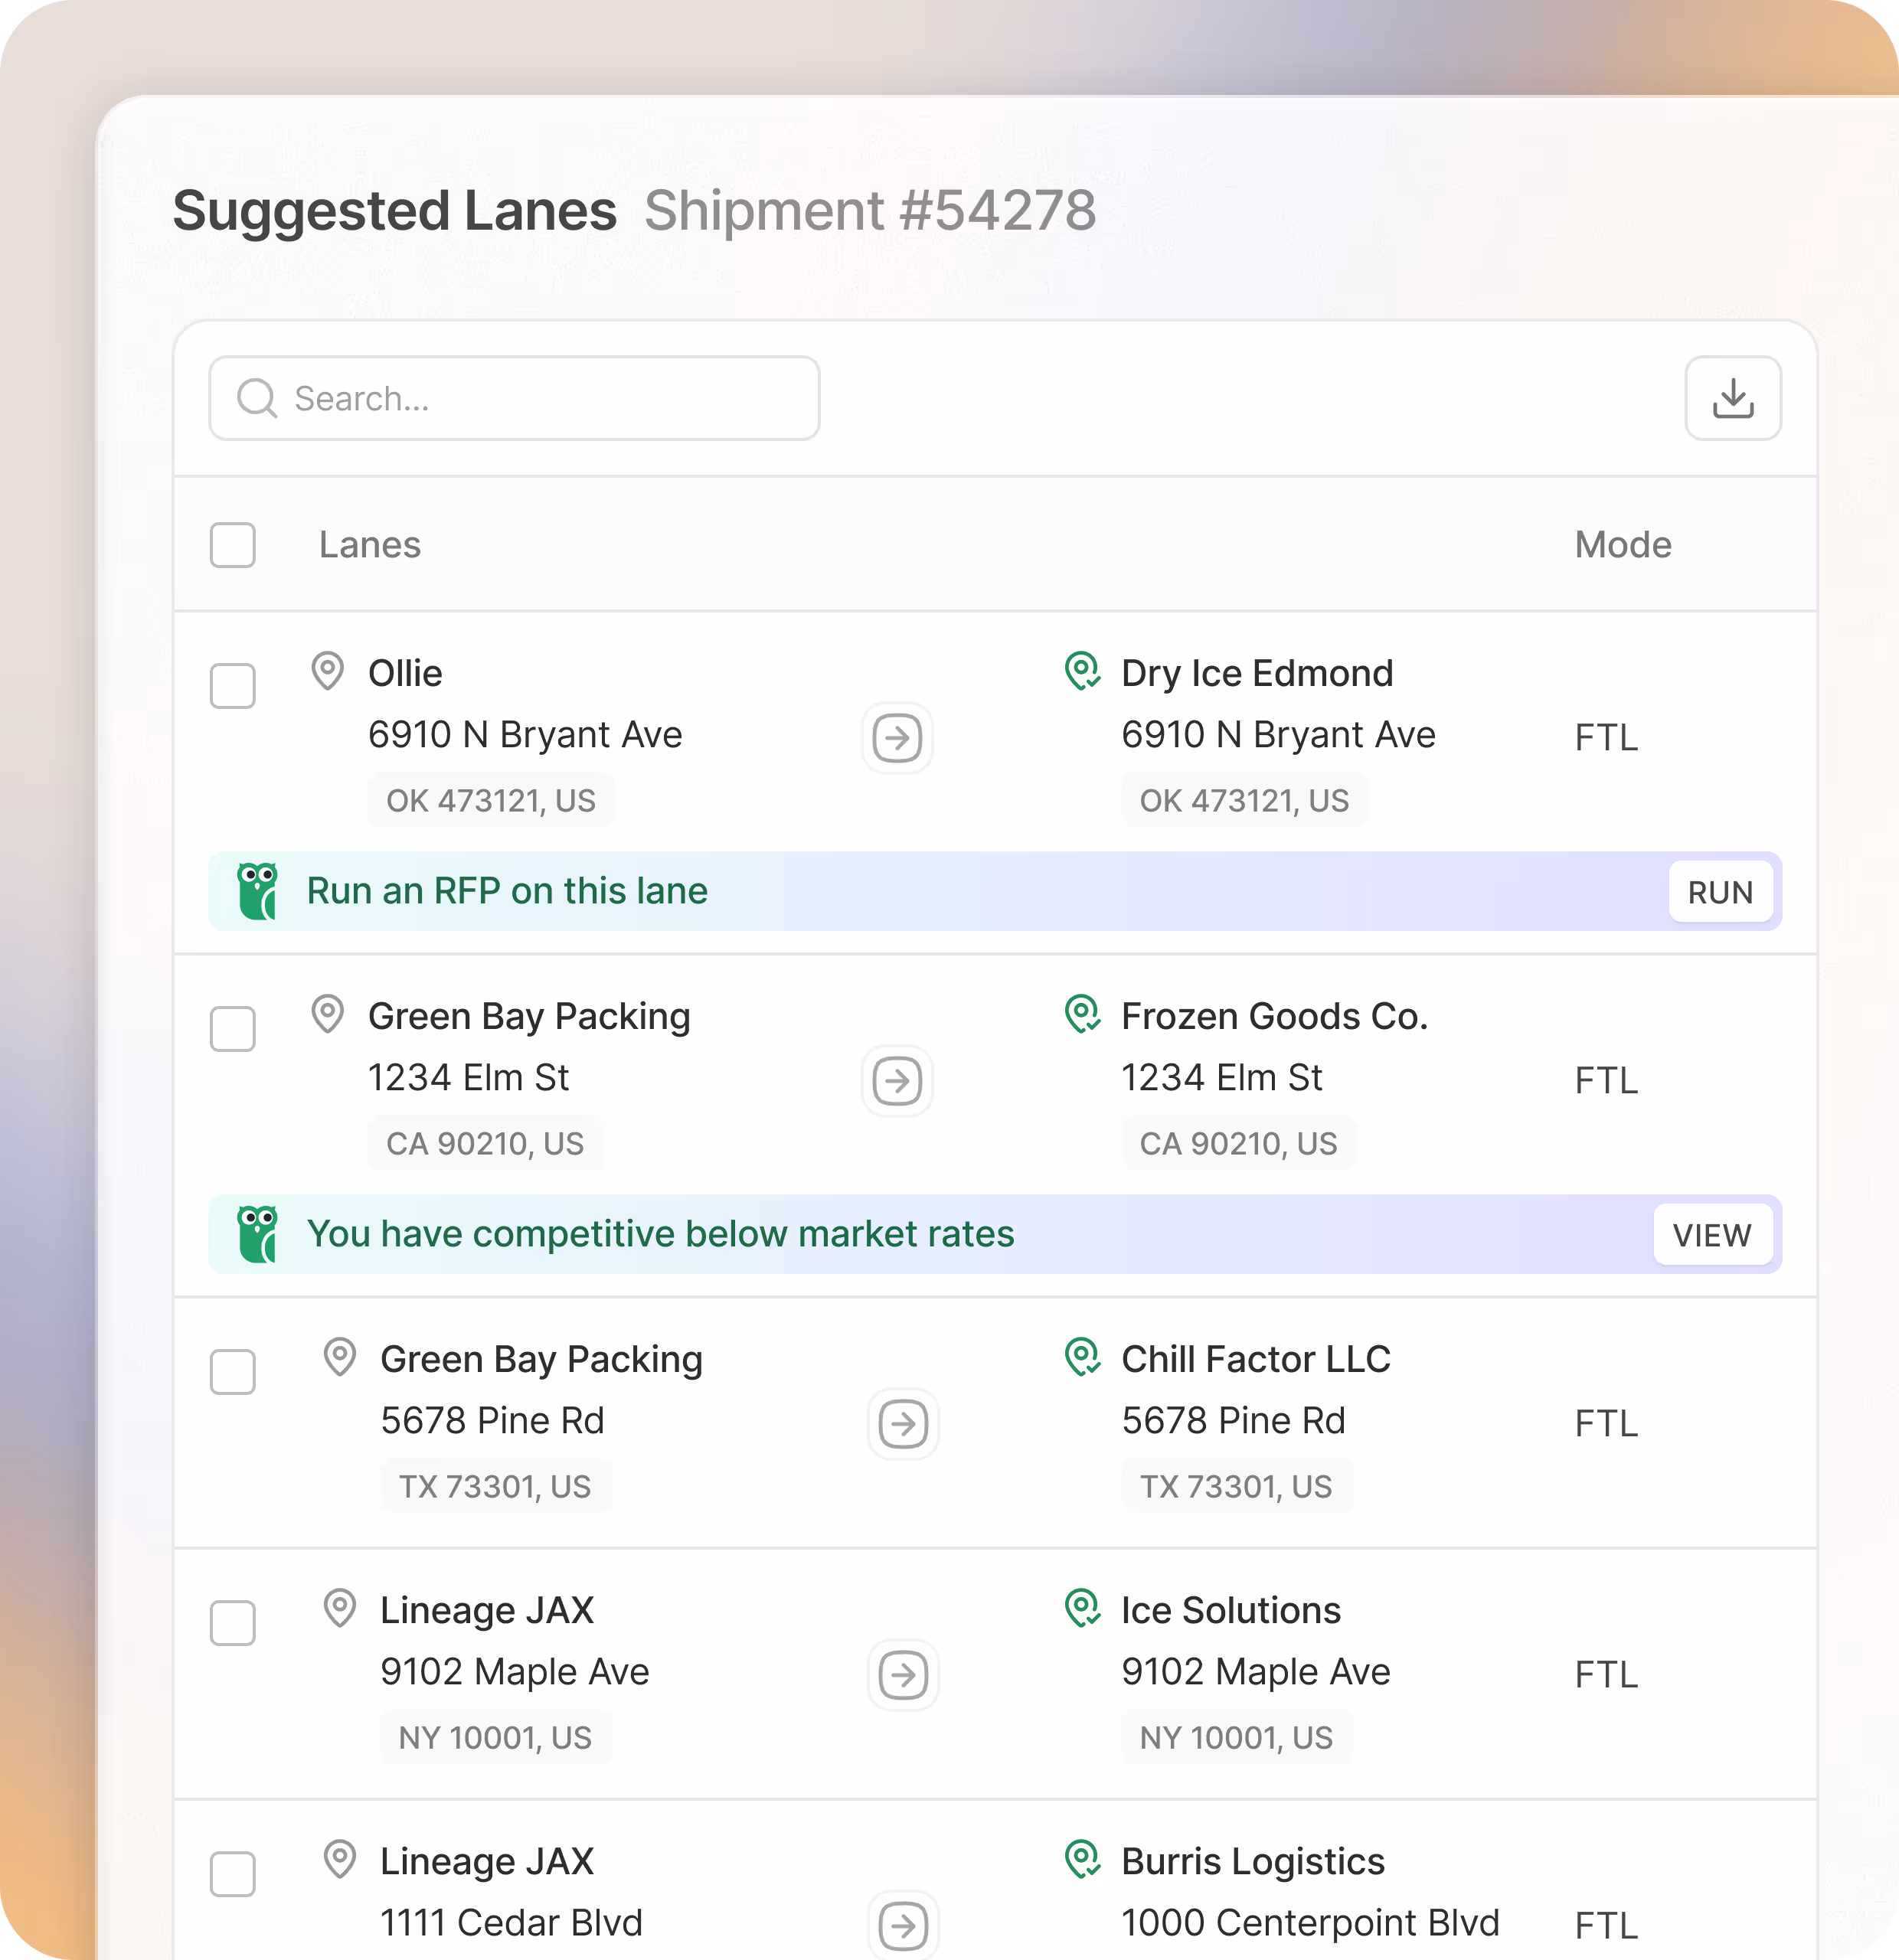Click arrow icon in Frozen Goods lane
The width and height of the screenshot is (1899, 1960).
click(x=897, y=1081)
